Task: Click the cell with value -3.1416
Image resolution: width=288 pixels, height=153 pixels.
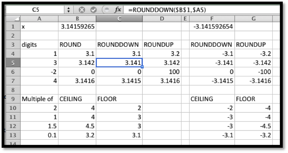Action: click(x=253, y=81)
